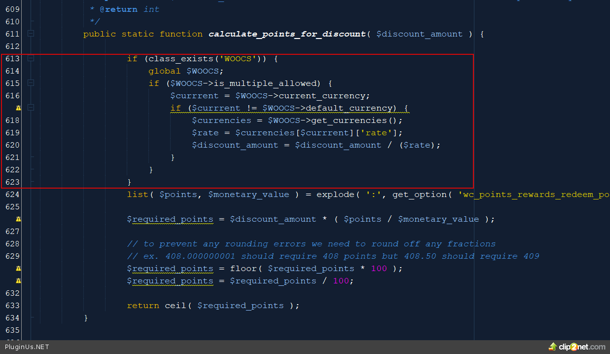Click line number 611 in the gutter
The width and height of the screenshot is (610, 354).
click(12, 34)
